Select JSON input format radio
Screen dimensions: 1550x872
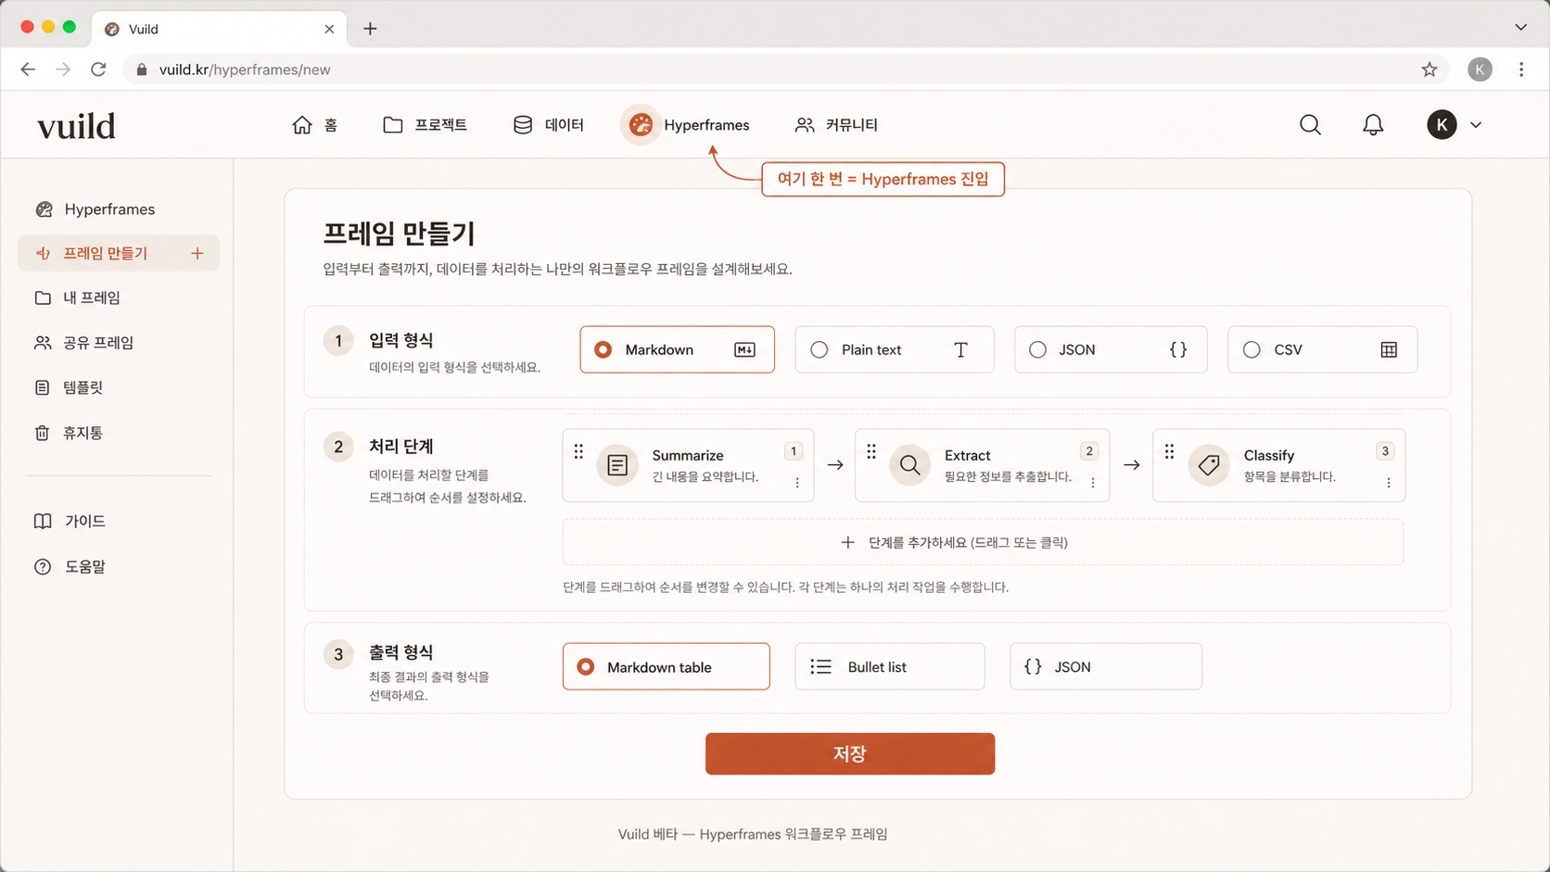click(1037, 349)
